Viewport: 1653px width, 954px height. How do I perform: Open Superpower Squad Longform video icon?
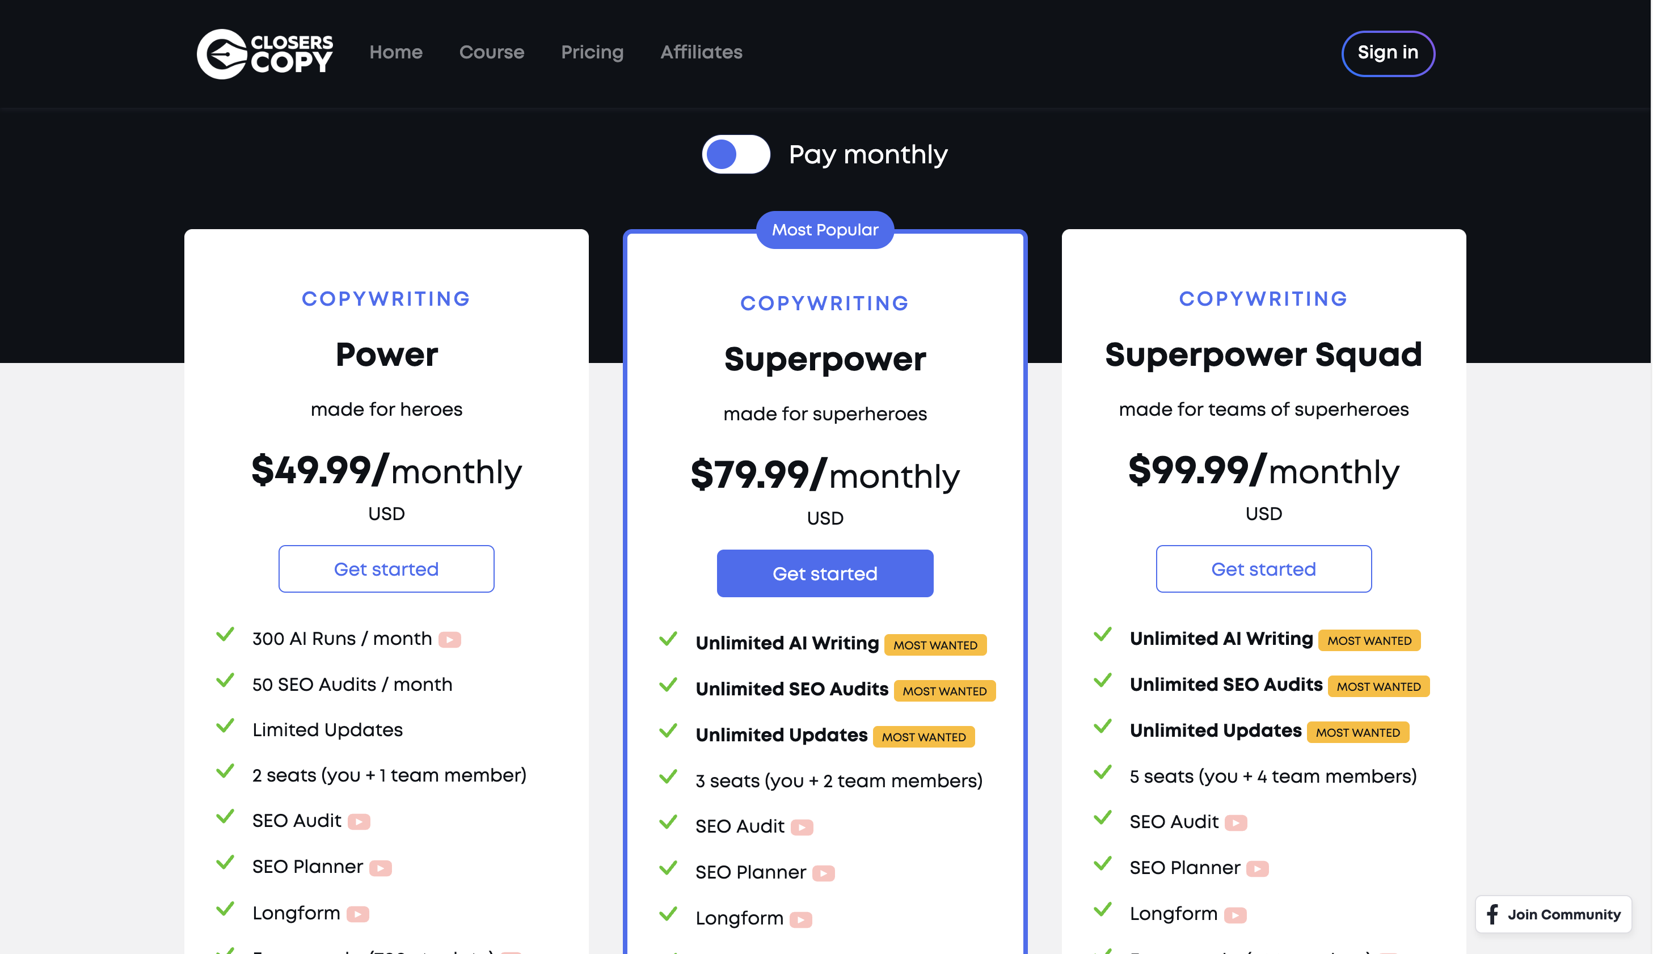tap(1235, 915)
